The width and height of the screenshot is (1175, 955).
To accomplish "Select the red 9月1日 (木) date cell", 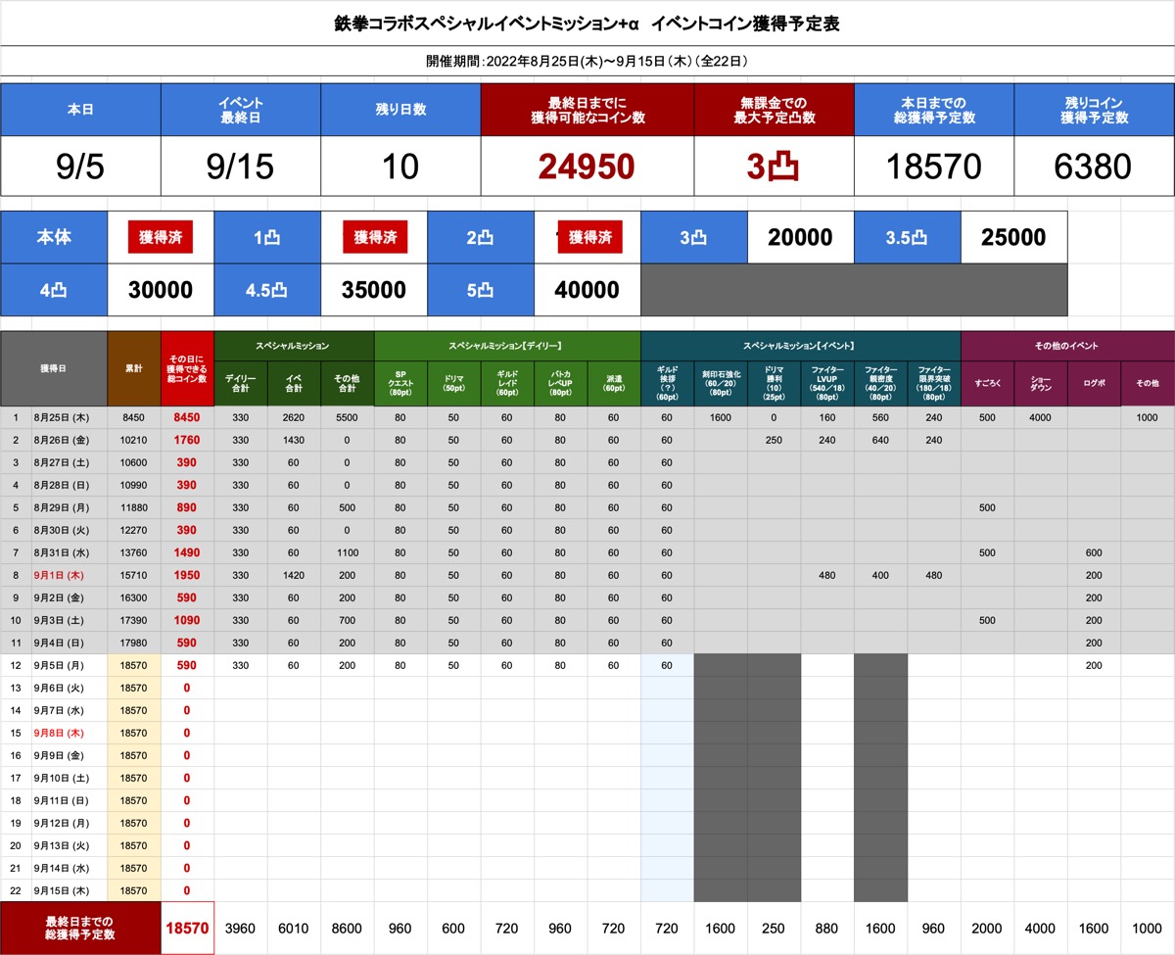I will [x=70, y=575].
